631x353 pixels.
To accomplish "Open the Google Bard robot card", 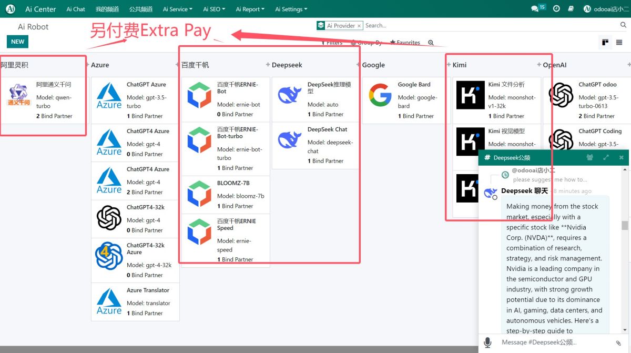I will (403, 100).
